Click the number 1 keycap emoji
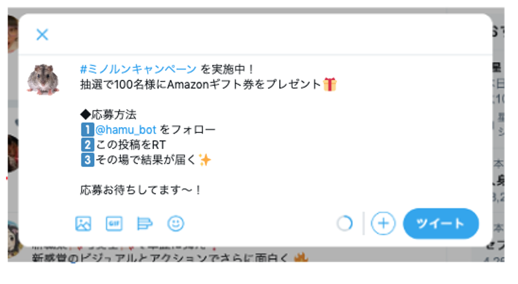The width and height of the screenshot is (518, 284). pos(88,130)
